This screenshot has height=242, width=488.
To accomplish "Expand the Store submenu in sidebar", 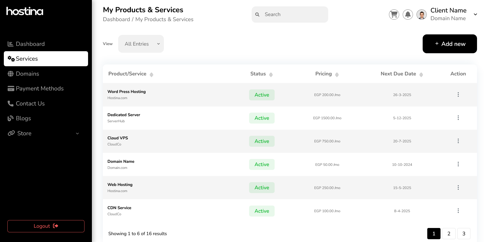I will pyautogui.click(x=77, y=133).
